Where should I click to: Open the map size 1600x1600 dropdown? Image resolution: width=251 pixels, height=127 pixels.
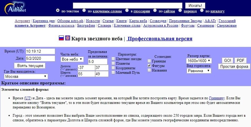tap(199, 61)
